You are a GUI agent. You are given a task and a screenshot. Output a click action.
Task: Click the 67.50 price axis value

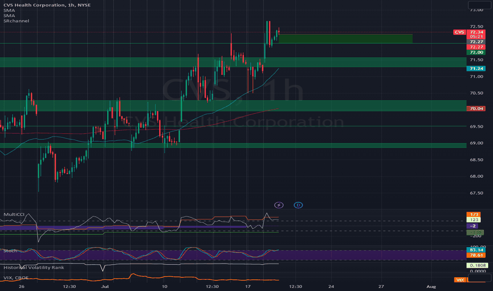click(476, 193)
